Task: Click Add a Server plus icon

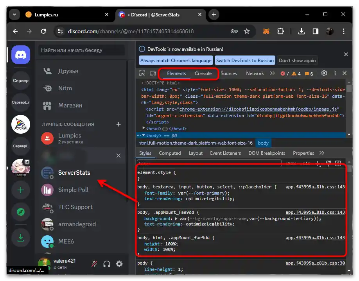Action: 21,190
